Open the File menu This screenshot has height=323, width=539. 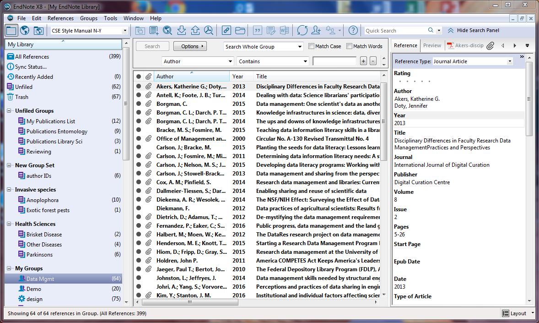click(x=22, y=18)
